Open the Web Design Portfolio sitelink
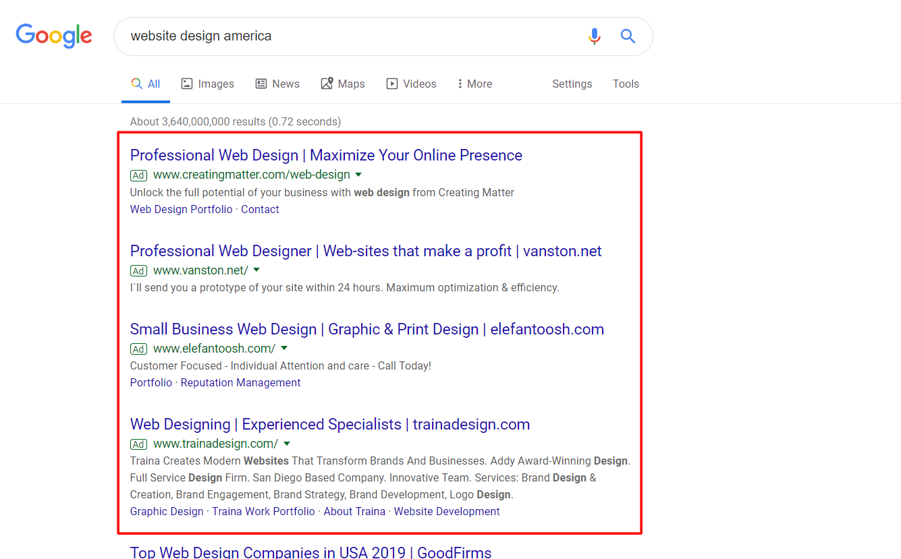Image resolution: width=901 pixels, height=559 pixels. (x=182, y=209)
